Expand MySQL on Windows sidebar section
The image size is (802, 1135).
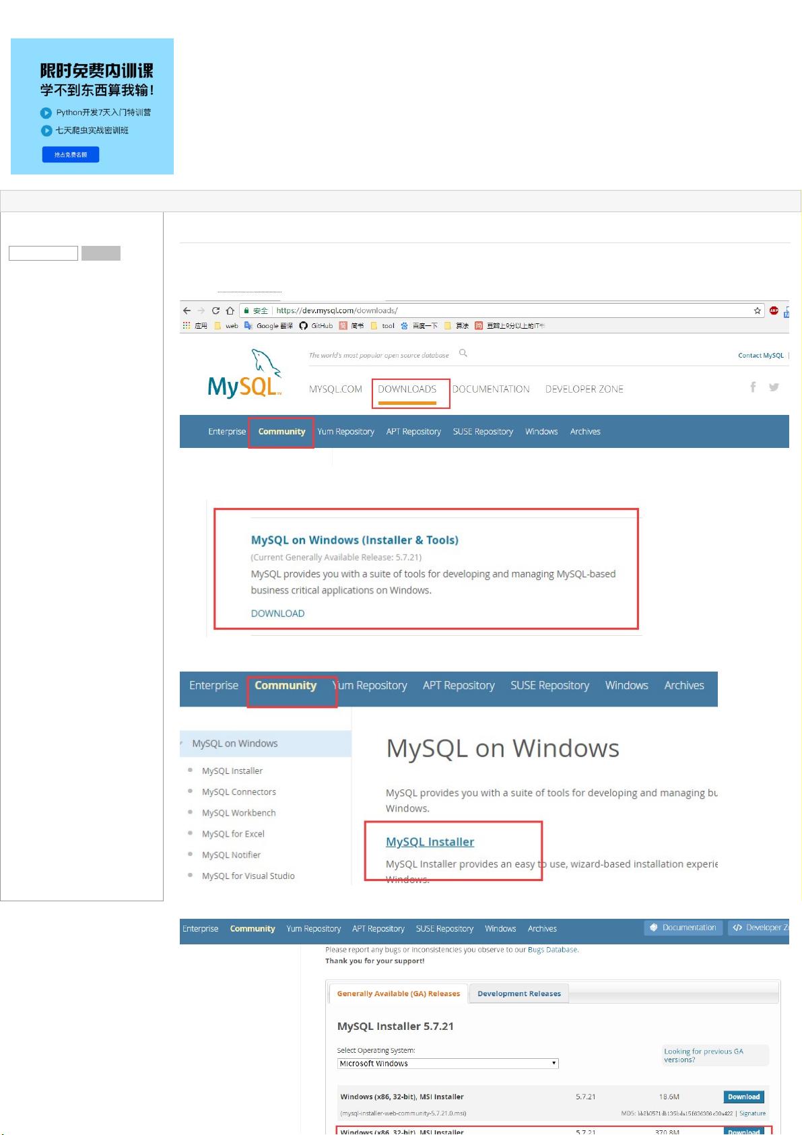coord(234,744)
